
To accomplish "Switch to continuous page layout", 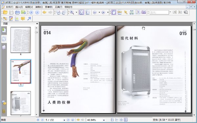I will point(117,120).
